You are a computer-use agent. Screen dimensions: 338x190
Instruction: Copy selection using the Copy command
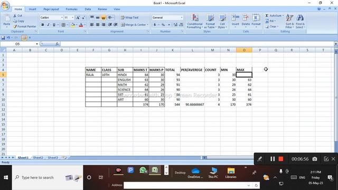[x=19, y=21]
